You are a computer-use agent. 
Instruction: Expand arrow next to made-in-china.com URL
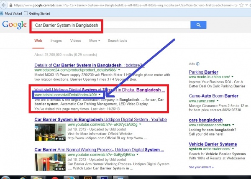point(233,77)
